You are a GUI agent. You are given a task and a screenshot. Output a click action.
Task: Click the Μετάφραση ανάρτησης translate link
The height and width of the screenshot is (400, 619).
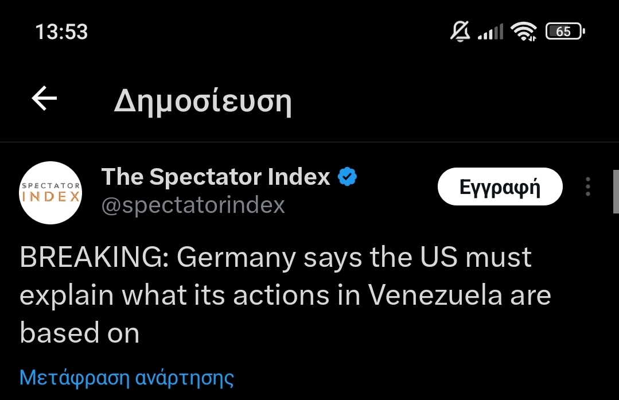point(127,378)
